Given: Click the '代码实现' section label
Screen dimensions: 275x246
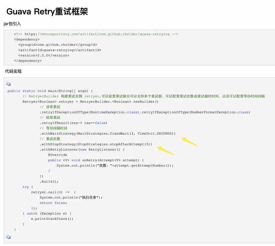Looking at the screenshot, I should (x=13, y=71).
